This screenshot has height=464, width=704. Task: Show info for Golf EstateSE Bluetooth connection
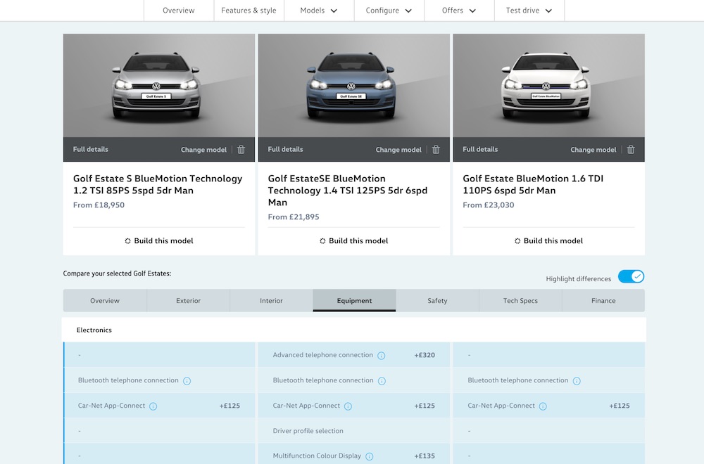[382, 381]
